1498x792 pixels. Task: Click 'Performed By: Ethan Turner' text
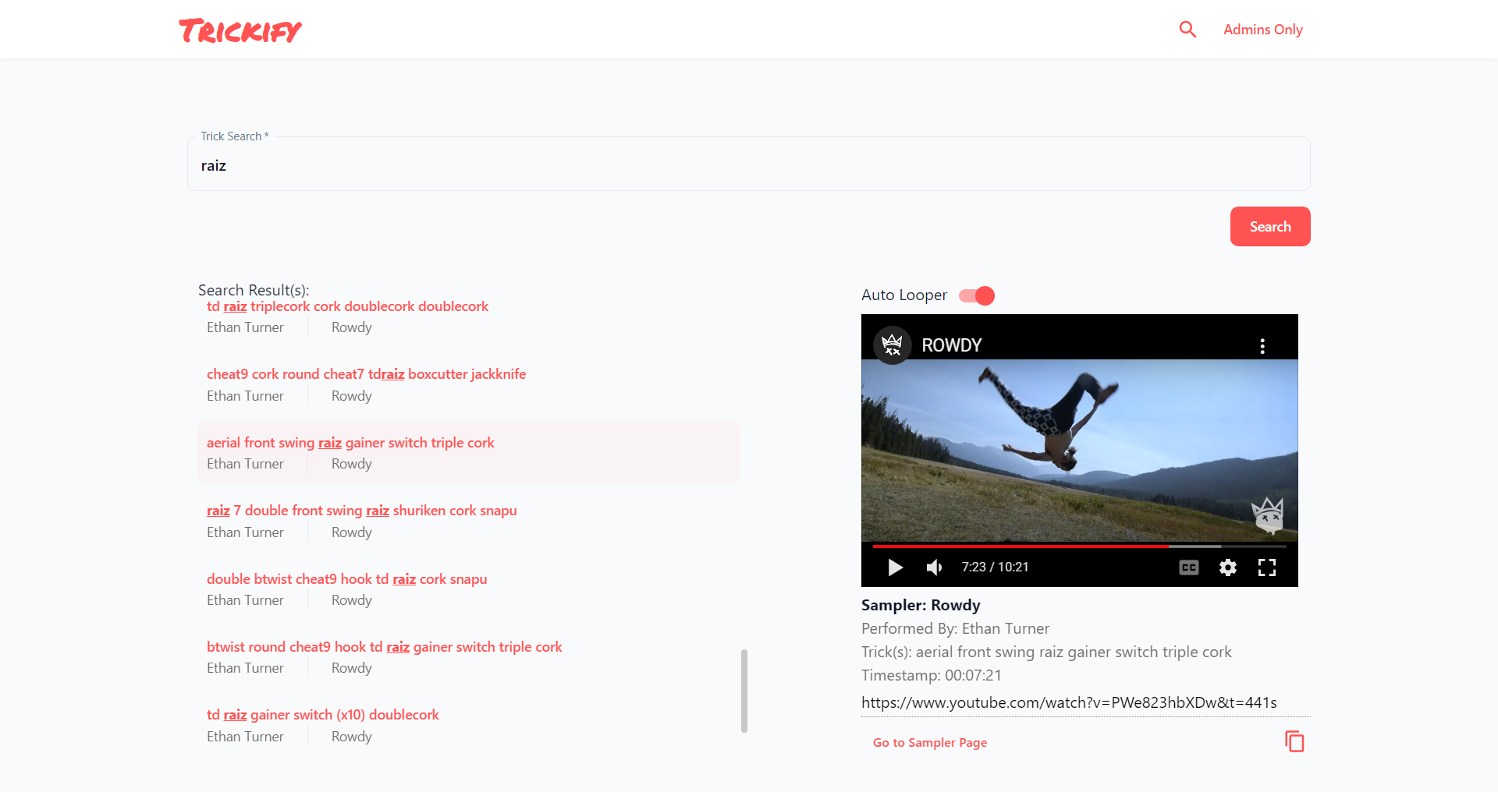point(955,628)
